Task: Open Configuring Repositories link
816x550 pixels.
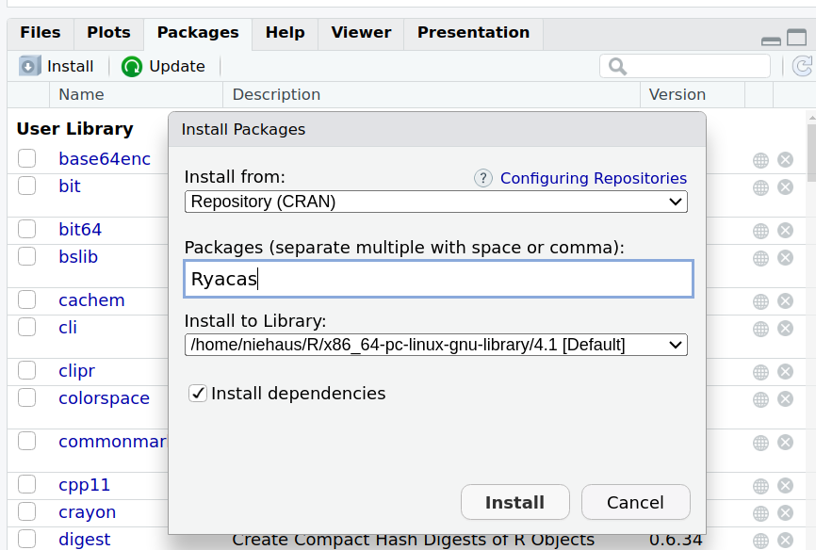Action: click(x=594, y=179)
